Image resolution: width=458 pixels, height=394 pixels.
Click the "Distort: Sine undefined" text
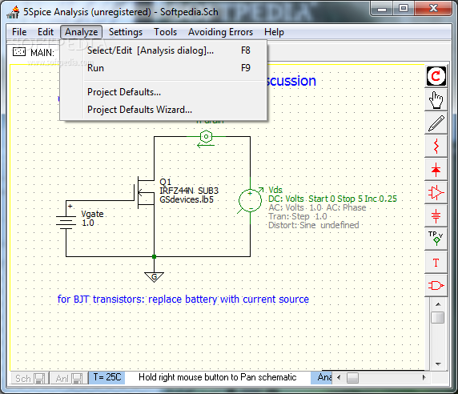pyautogui.click(x=313, y=225)
